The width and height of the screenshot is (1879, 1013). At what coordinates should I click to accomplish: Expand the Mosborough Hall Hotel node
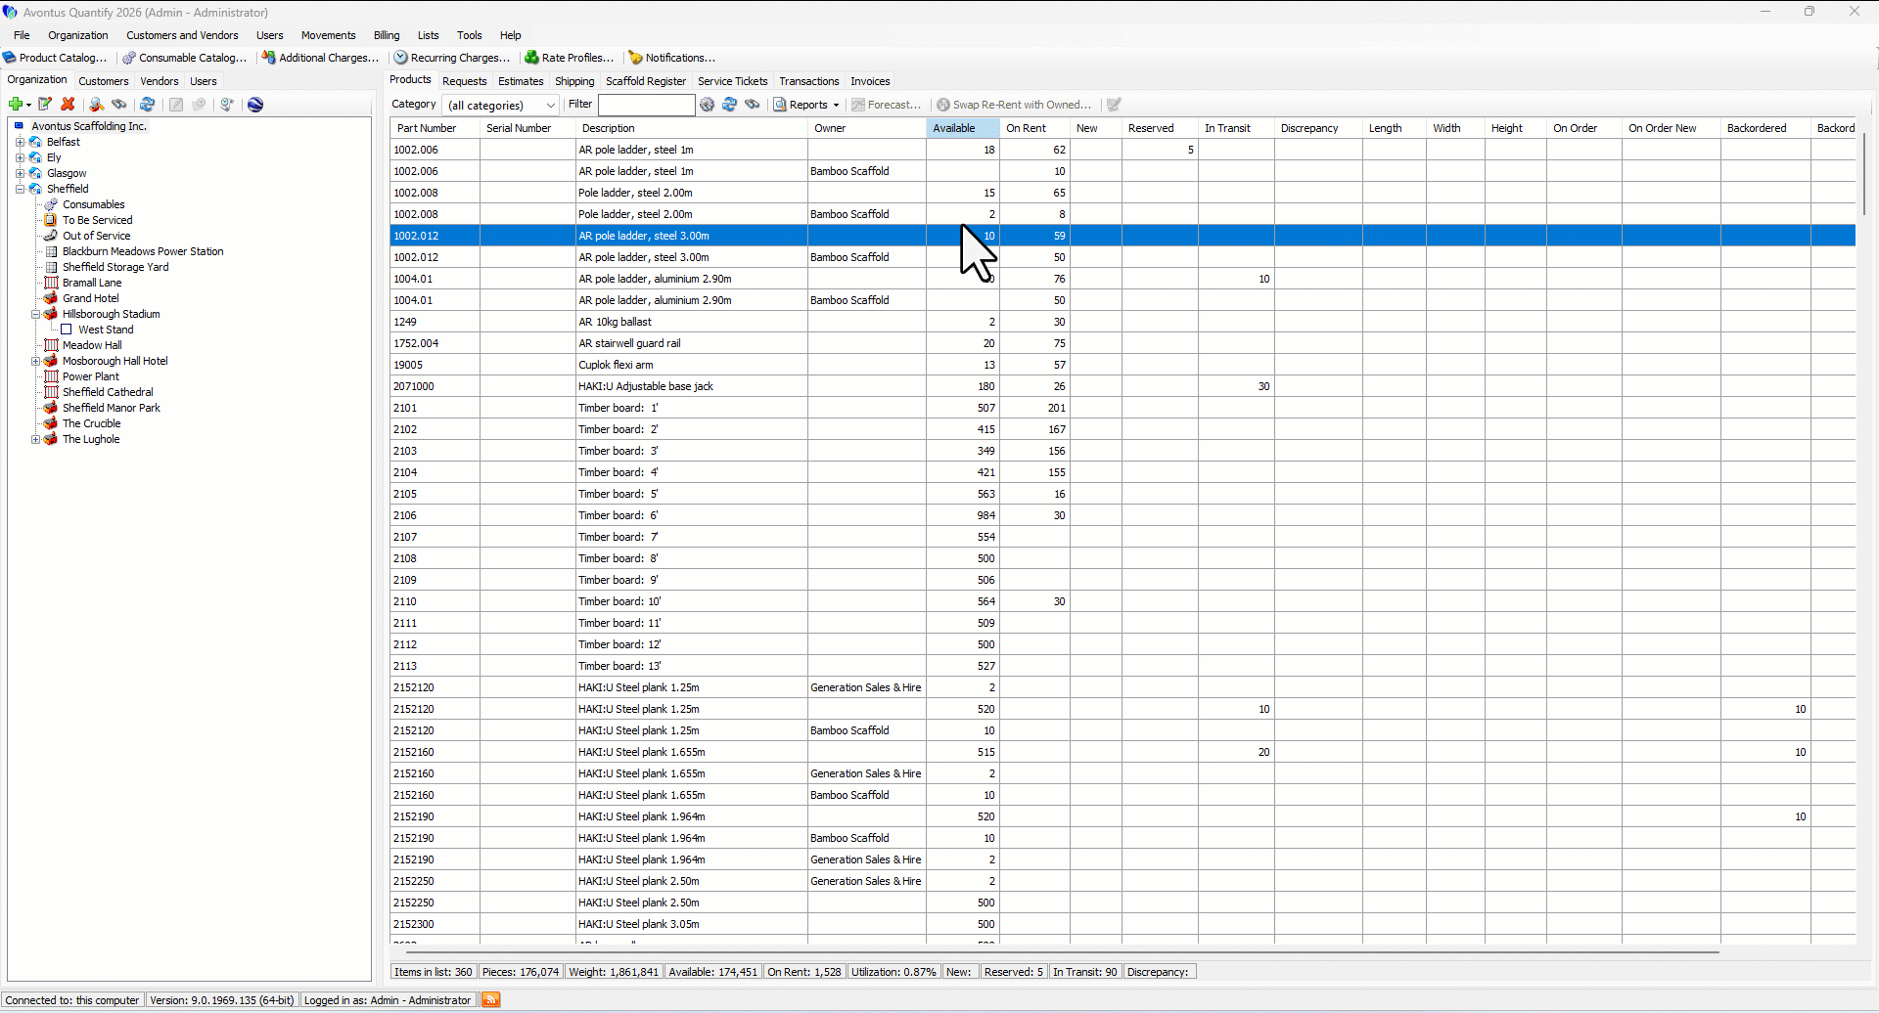[35, 361]
